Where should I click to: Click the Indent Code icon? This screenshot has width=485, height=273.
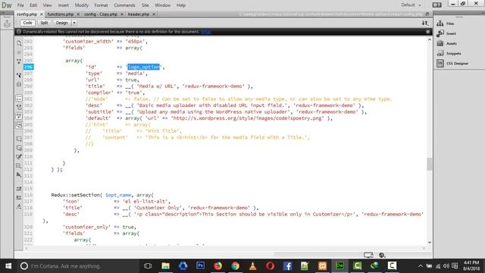click(x=19, y=189)
